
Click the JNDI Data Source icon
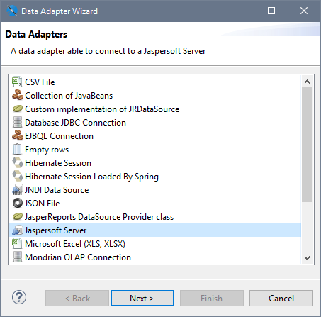[x=17, y=190]
